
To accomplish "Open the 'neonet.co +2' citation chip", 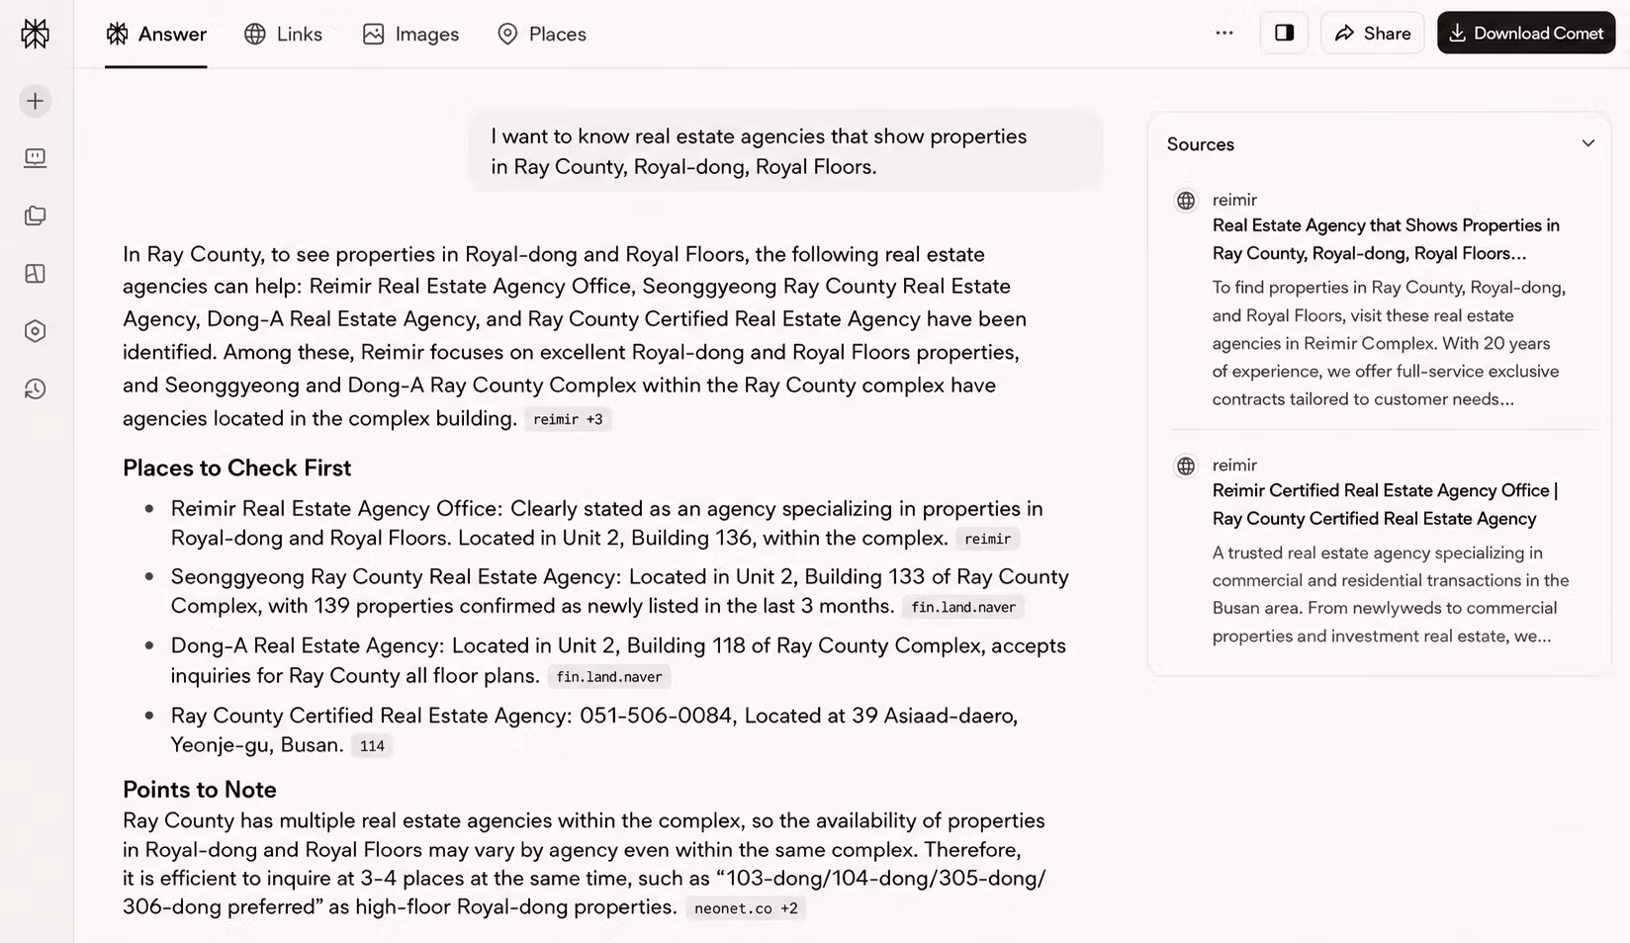I will point(746,908).
